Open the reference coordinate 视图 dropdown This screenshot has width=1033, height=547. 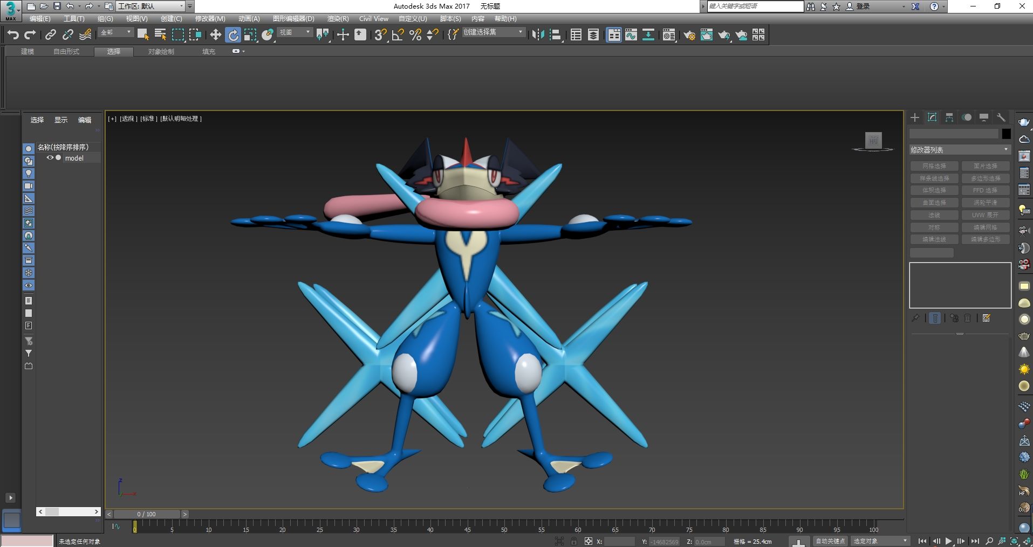(x=295, y=32)
